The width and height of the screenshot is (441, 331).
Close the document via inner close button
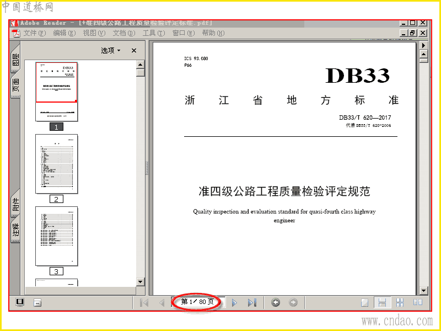tap(422, 33)
